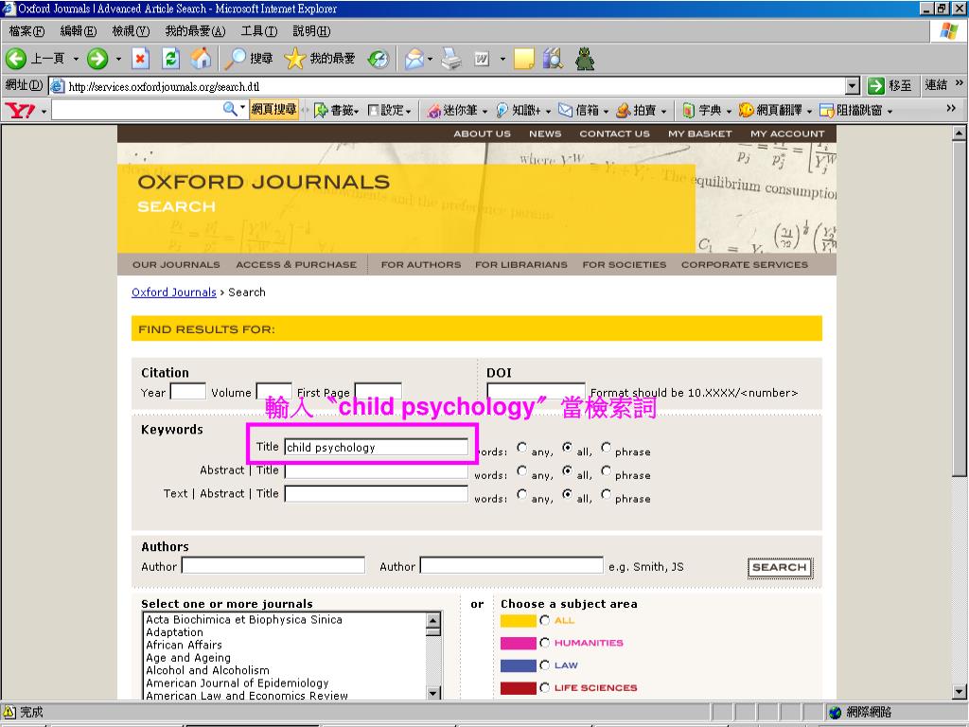Open Yahoo toolbar 設定 settings item
Viewport: 969px width, 727px height.
pyautogui.click(x=389, y=110)
